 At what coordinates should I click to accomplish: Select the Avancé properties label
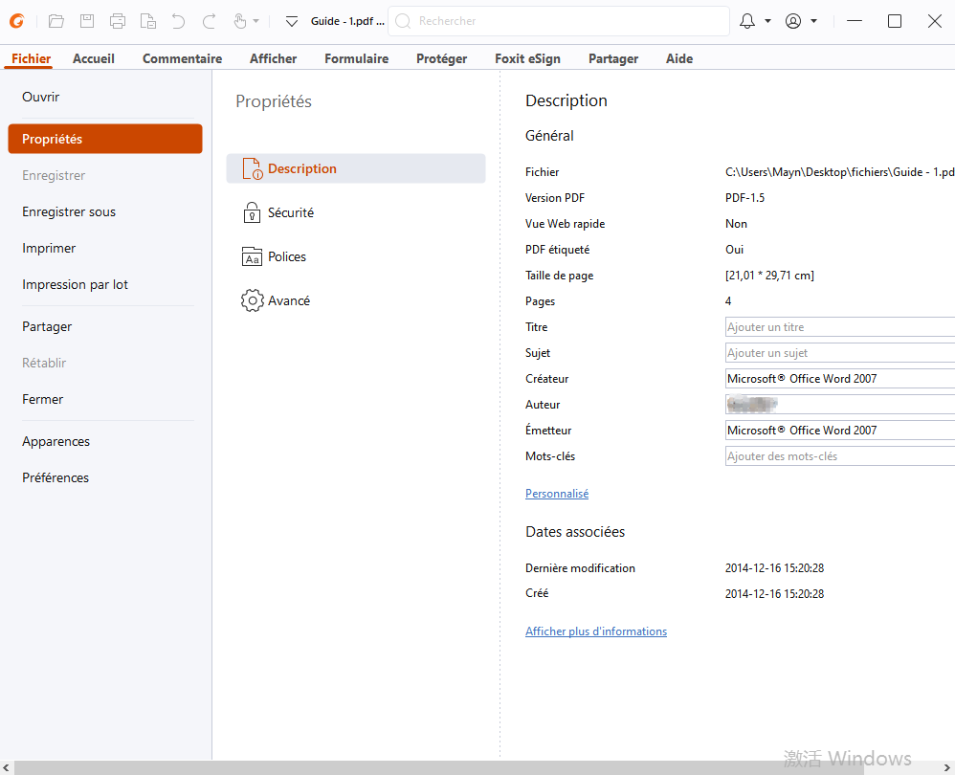pyautogui.click(x=289, y=300)
